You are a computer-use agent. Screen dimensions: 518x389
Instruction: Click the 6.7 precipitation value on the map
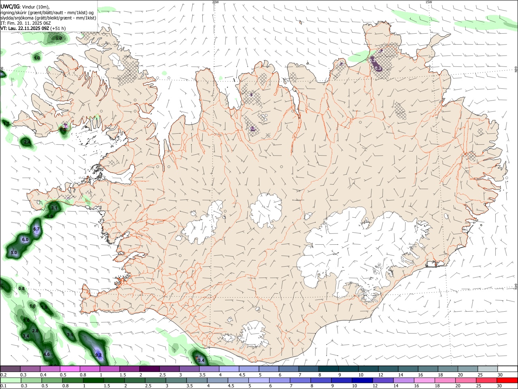click(36, 229)
